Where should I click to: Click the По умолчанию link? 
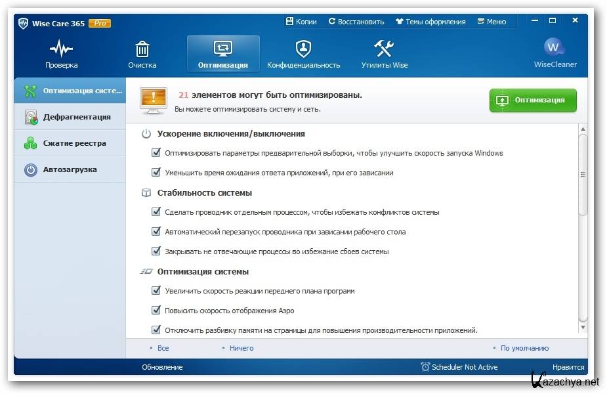(x=524, y=348)
